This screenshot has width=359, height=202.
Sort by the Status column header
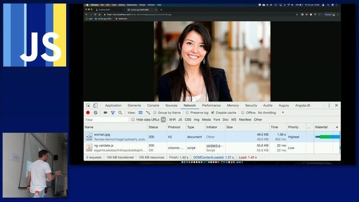click(x=157, y=127)
